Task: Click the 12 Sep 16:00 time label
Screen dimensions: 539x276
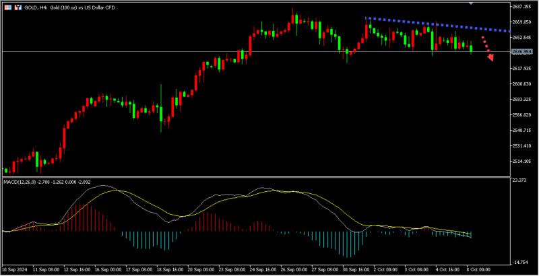Action: [x=77, y=270]
